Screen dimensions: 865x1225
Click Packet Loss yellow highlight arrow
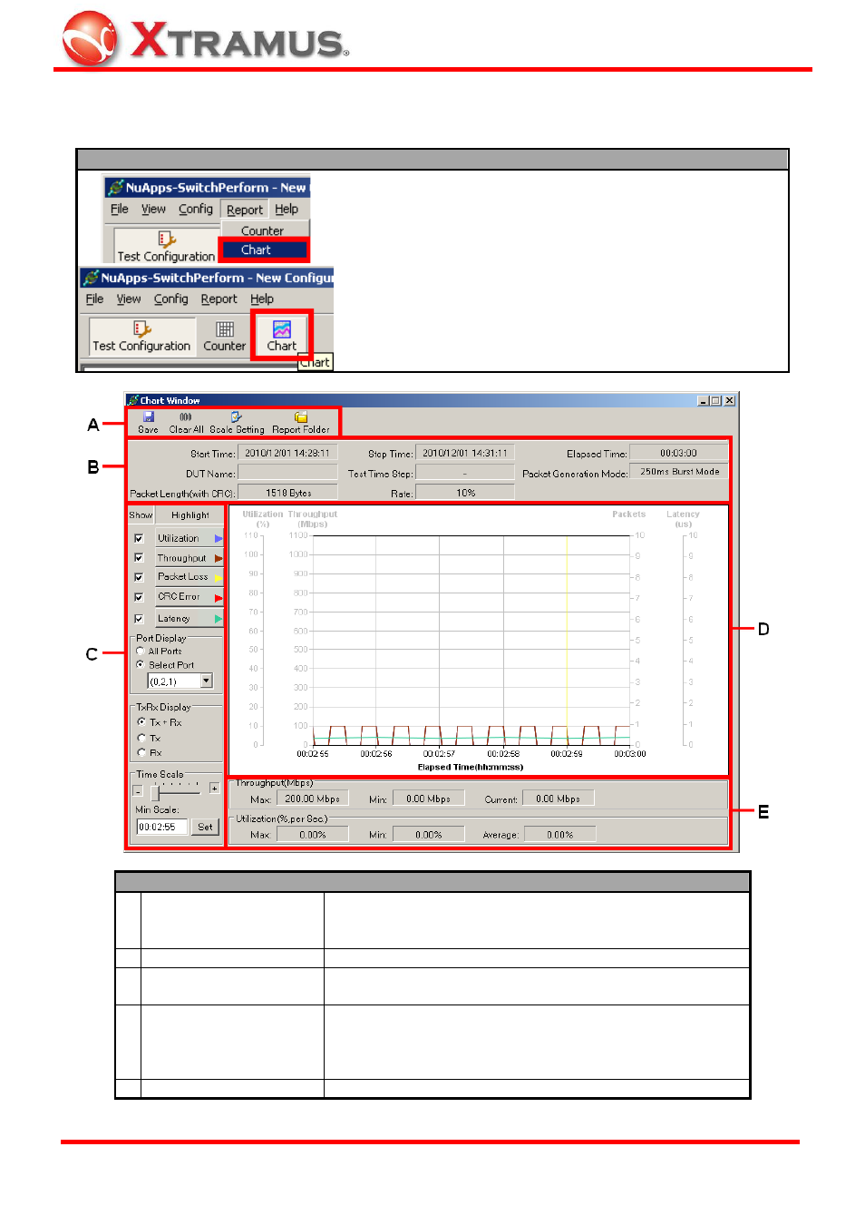tap(219, 577)
